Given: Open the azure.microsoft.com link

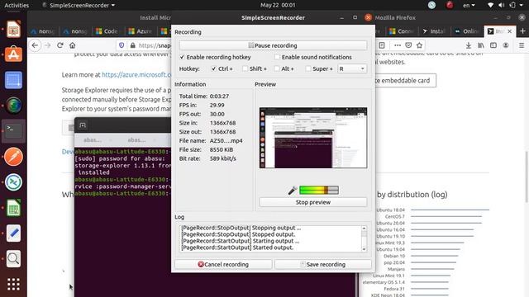Looking at the screenshot, I should pos(137,75).
